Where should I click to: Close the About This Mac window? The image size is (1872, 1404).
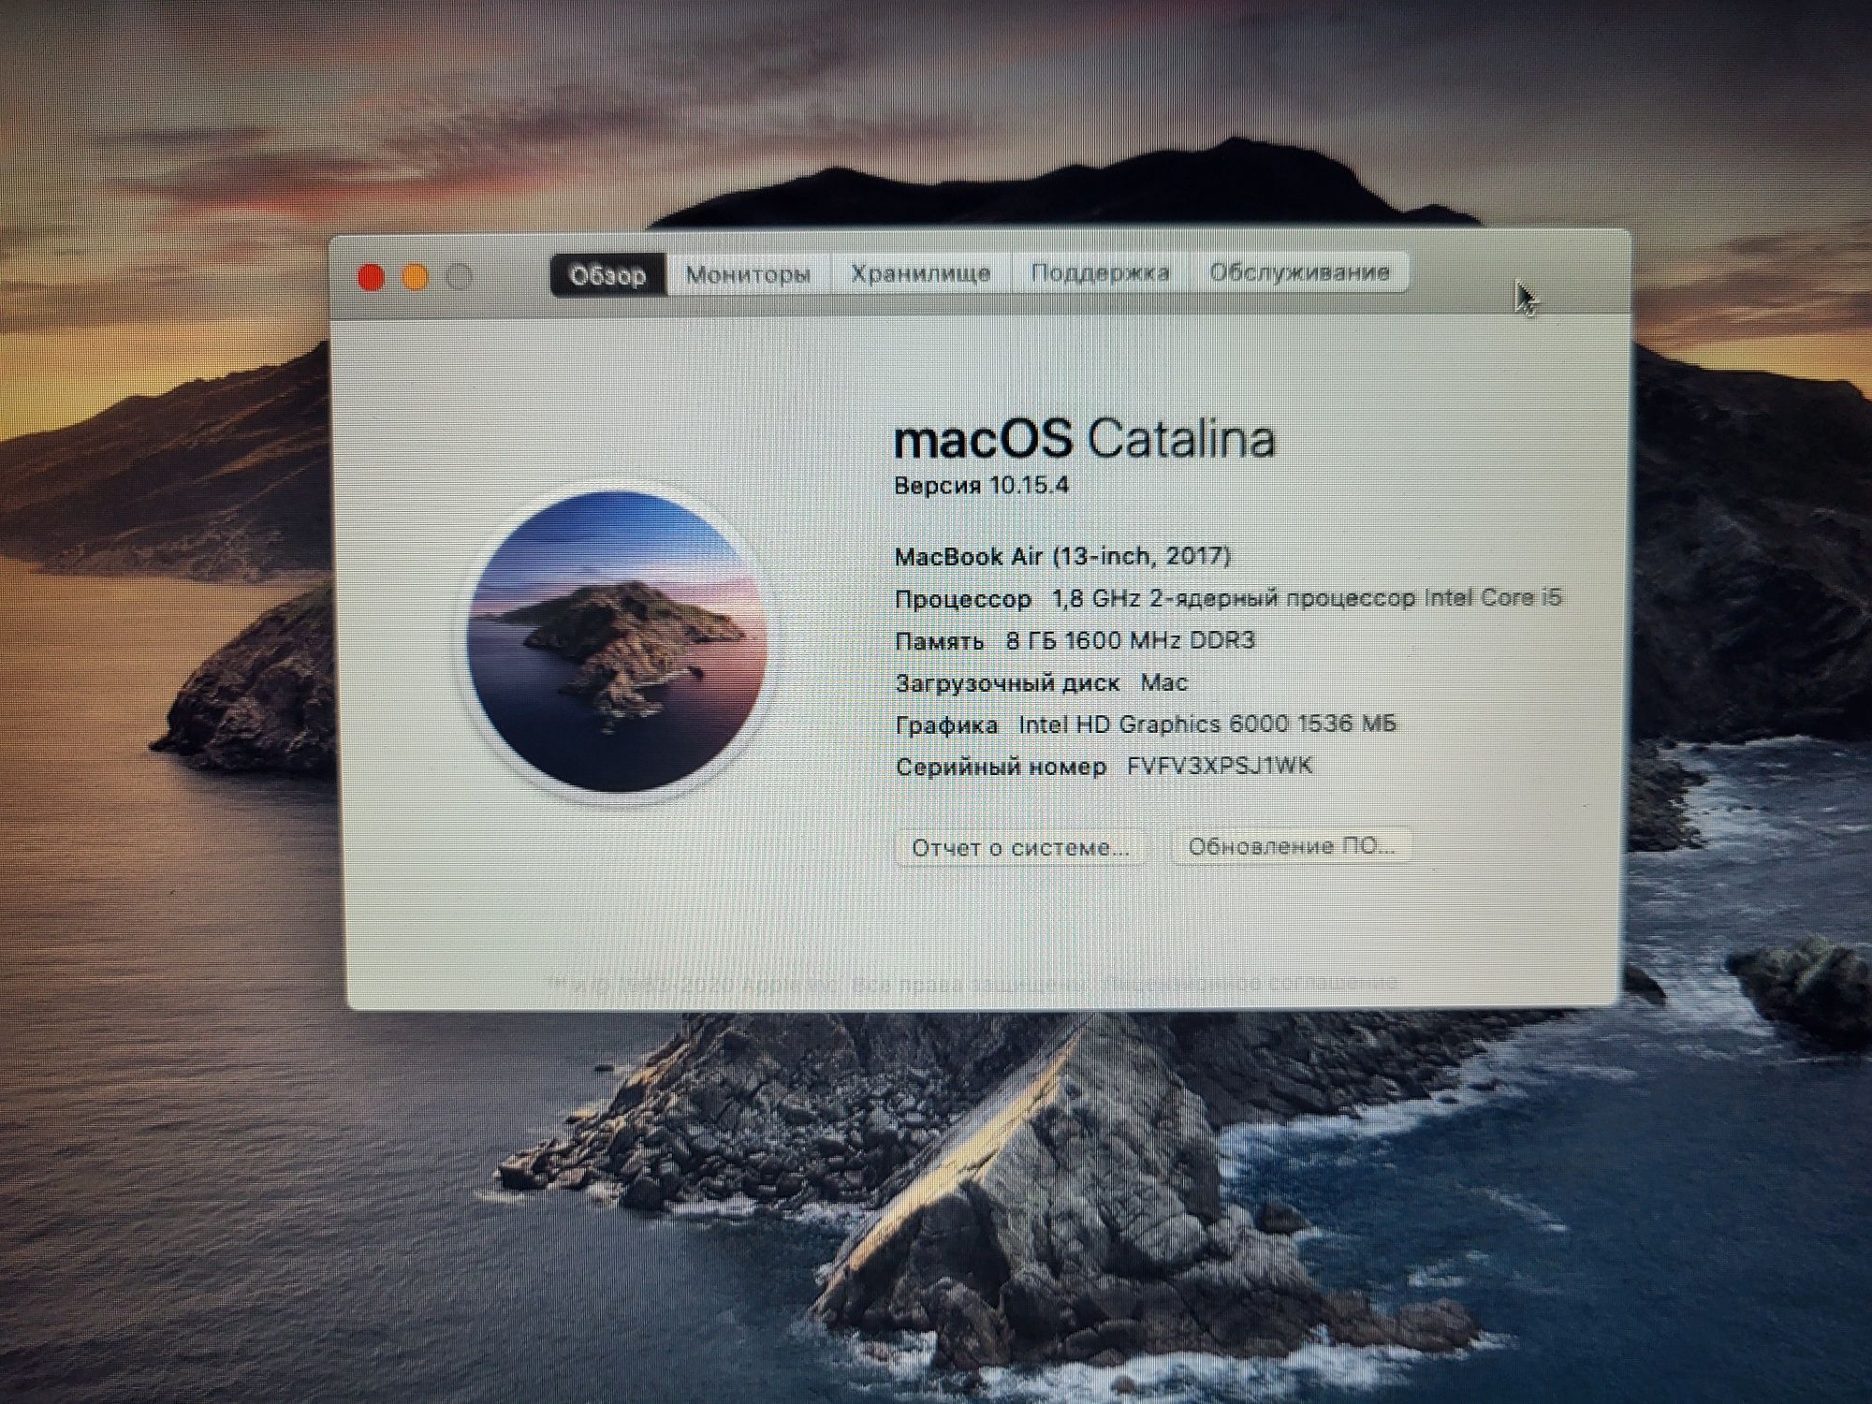(372, 278)
